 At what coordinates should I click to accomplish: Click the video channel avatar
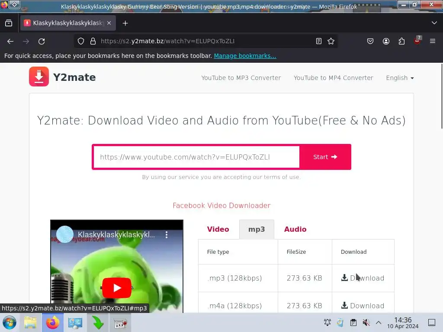pos(65,234)
